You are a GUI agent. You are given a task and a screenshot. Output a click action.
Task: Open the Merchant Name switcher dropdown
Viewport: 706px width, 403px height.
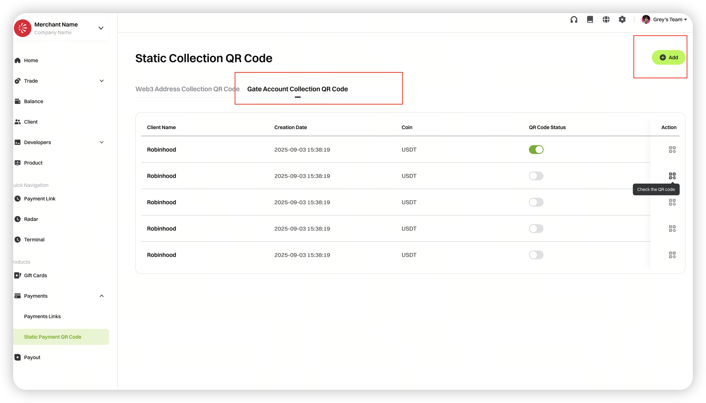101,28
